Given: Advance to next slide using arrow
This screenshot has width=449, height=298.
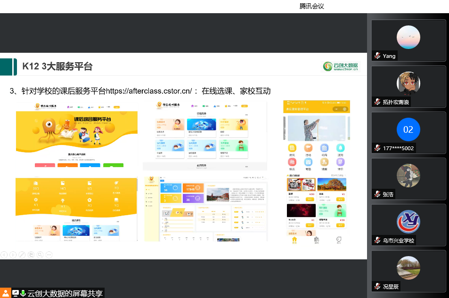Looking at the screenshot, I should 13,255.
